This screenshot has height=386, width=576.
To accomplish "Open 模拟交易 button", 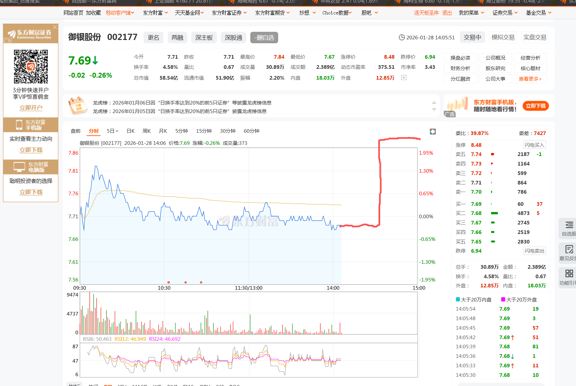I will [x=503, y=37].
